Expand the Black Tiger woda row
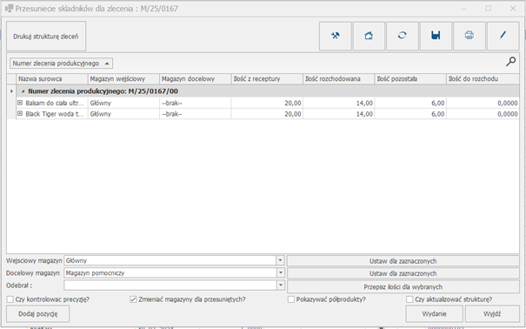The height and width of the screenshot is (329, 526). (x=20, y=114)
